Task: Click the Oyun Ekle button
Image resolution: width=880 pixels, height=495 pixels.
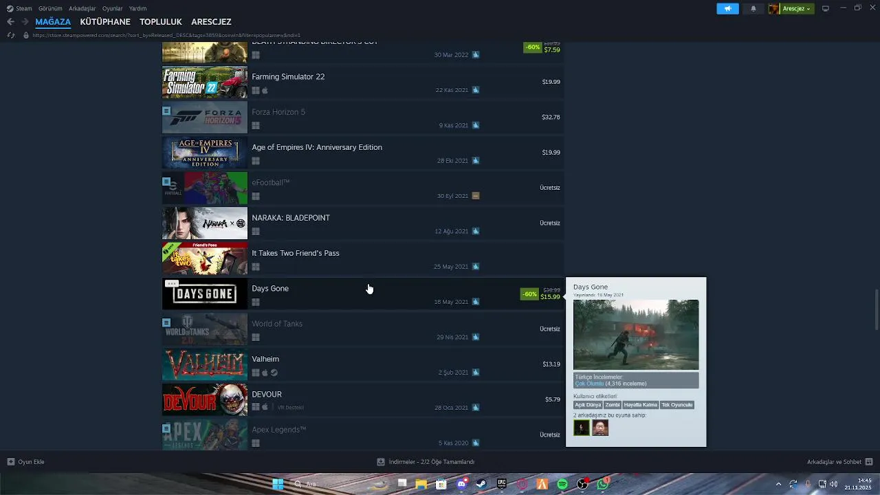Action: click(25, 462)
